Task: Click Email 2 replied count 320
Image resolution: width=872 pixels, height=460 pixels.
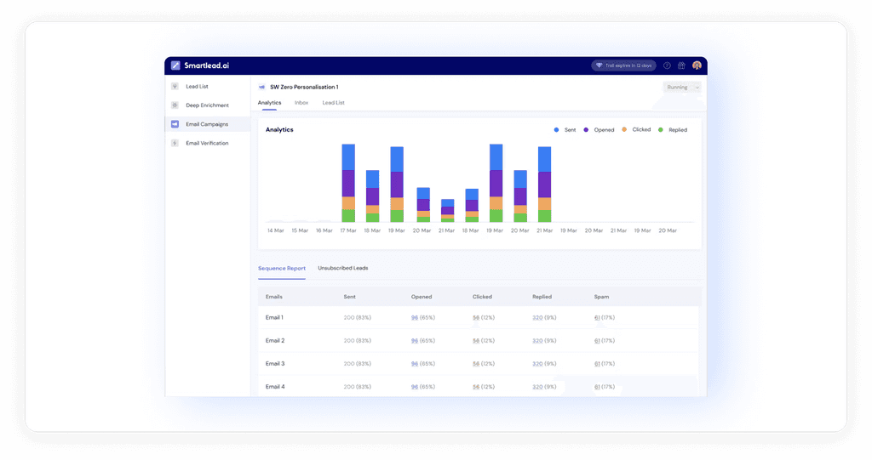Action: coord(537,341)
